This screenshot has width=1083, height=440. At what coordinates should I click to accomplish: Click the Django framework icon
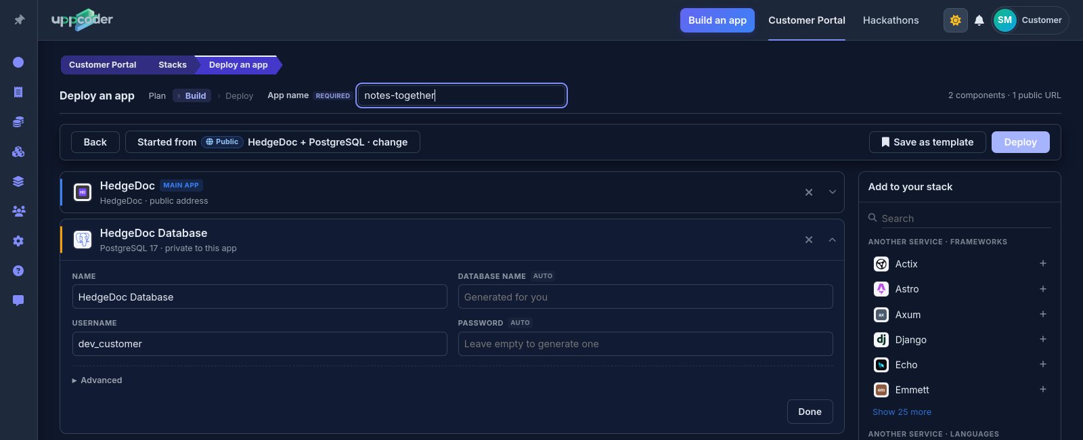point(881,340)
